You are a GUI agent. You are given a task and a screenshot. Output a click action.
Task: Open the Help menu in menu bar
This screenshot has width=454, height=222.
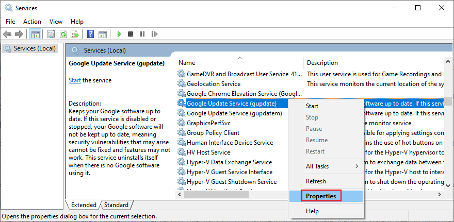point(77,22)
